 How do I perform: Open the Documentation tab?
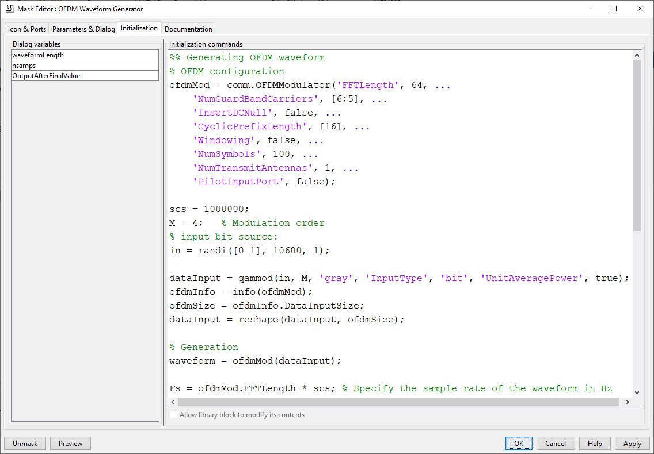click(188, 29)
